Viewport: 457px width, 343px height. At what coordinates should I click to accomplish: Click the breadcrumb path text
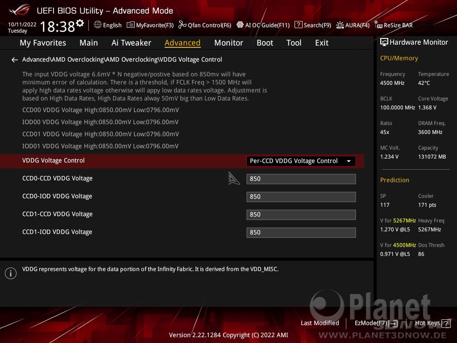click(x=122, y=59)
